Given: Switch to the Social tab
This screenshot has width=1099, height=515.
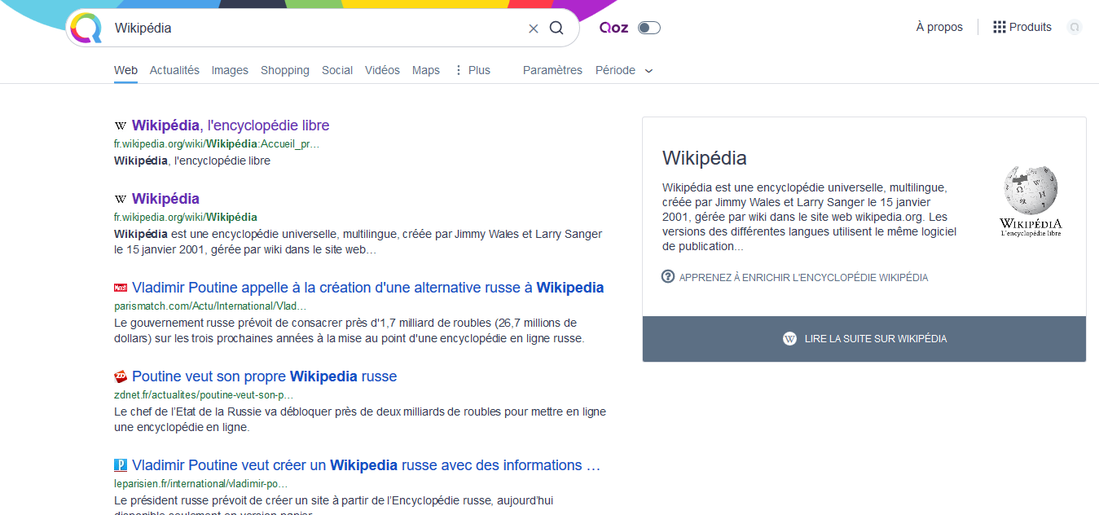Looking at the screenshot, I should (x=337, y=70).
